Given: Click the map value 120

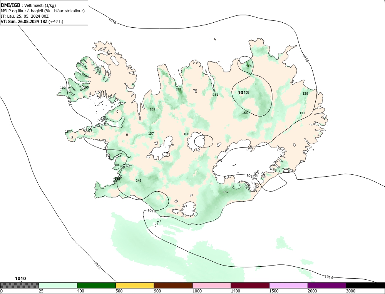Looking at the screenshot, I should pyautogui.click(x=63, y=88).
